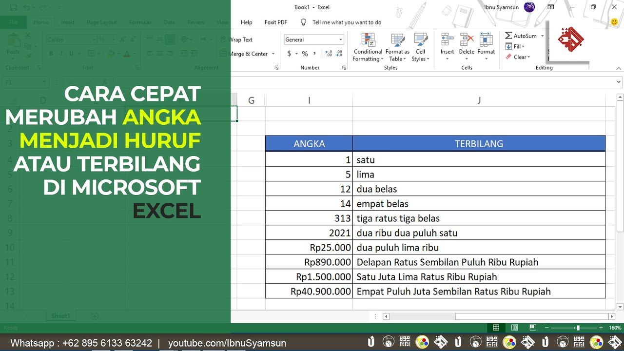Click the vertical scrollbar up arrow
Screen dimensions: 624x351
(620, 97)
